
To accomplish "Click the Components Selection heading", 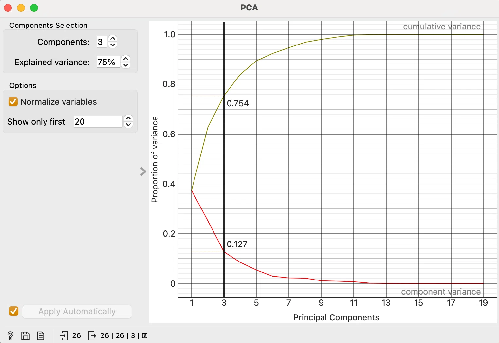I will [x=48, y=25].
